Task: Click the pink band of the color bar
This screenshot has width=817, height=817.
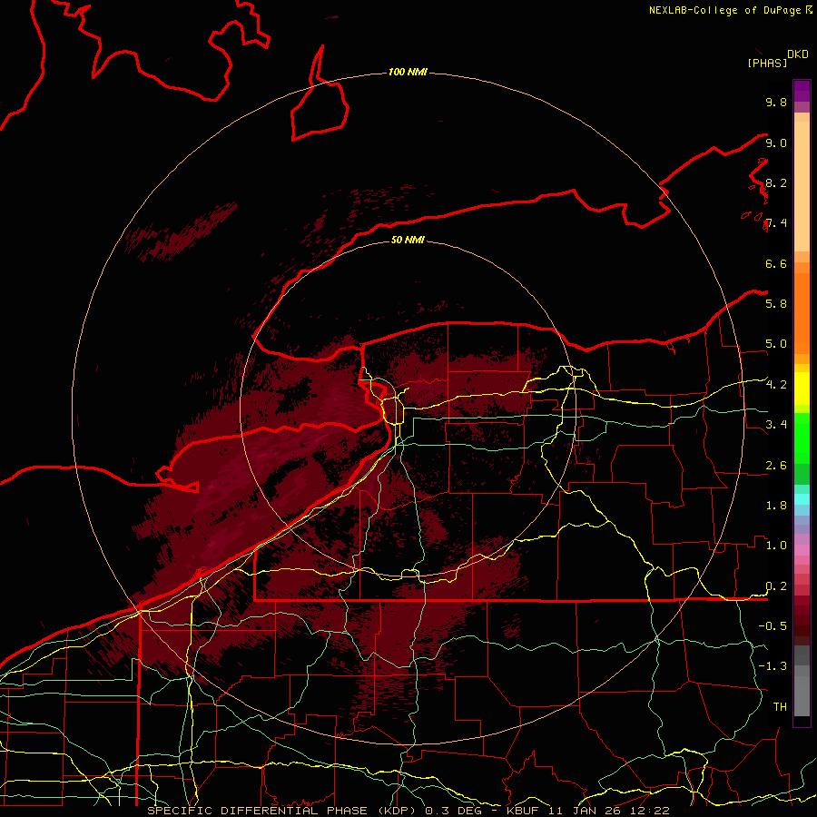Action: point(802,549)
